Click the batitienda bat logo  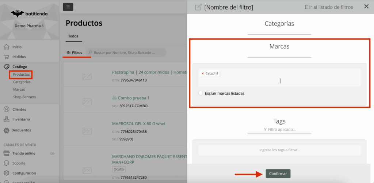coord(18,14)
